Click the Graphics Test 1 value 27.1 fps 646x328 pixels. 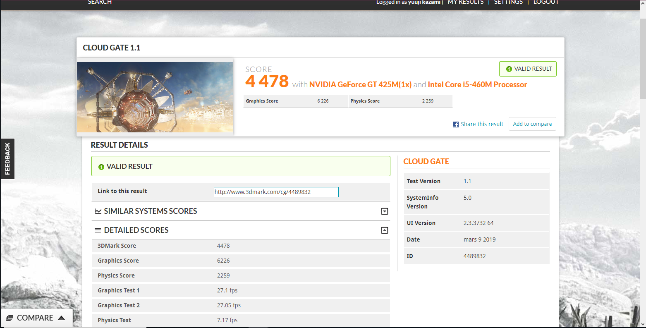tap(227, 290)
